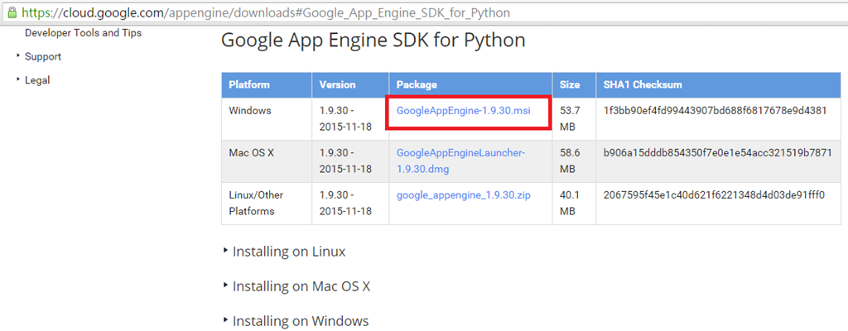Click the arrow icon beside Support
The width and height of the screenshot is (848, 331).
18,55
